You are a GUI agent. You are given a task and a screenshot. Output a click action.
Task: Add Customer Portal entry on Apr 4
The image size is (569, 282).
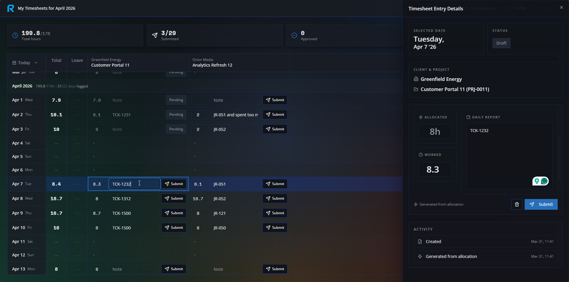tap(94, 143)
